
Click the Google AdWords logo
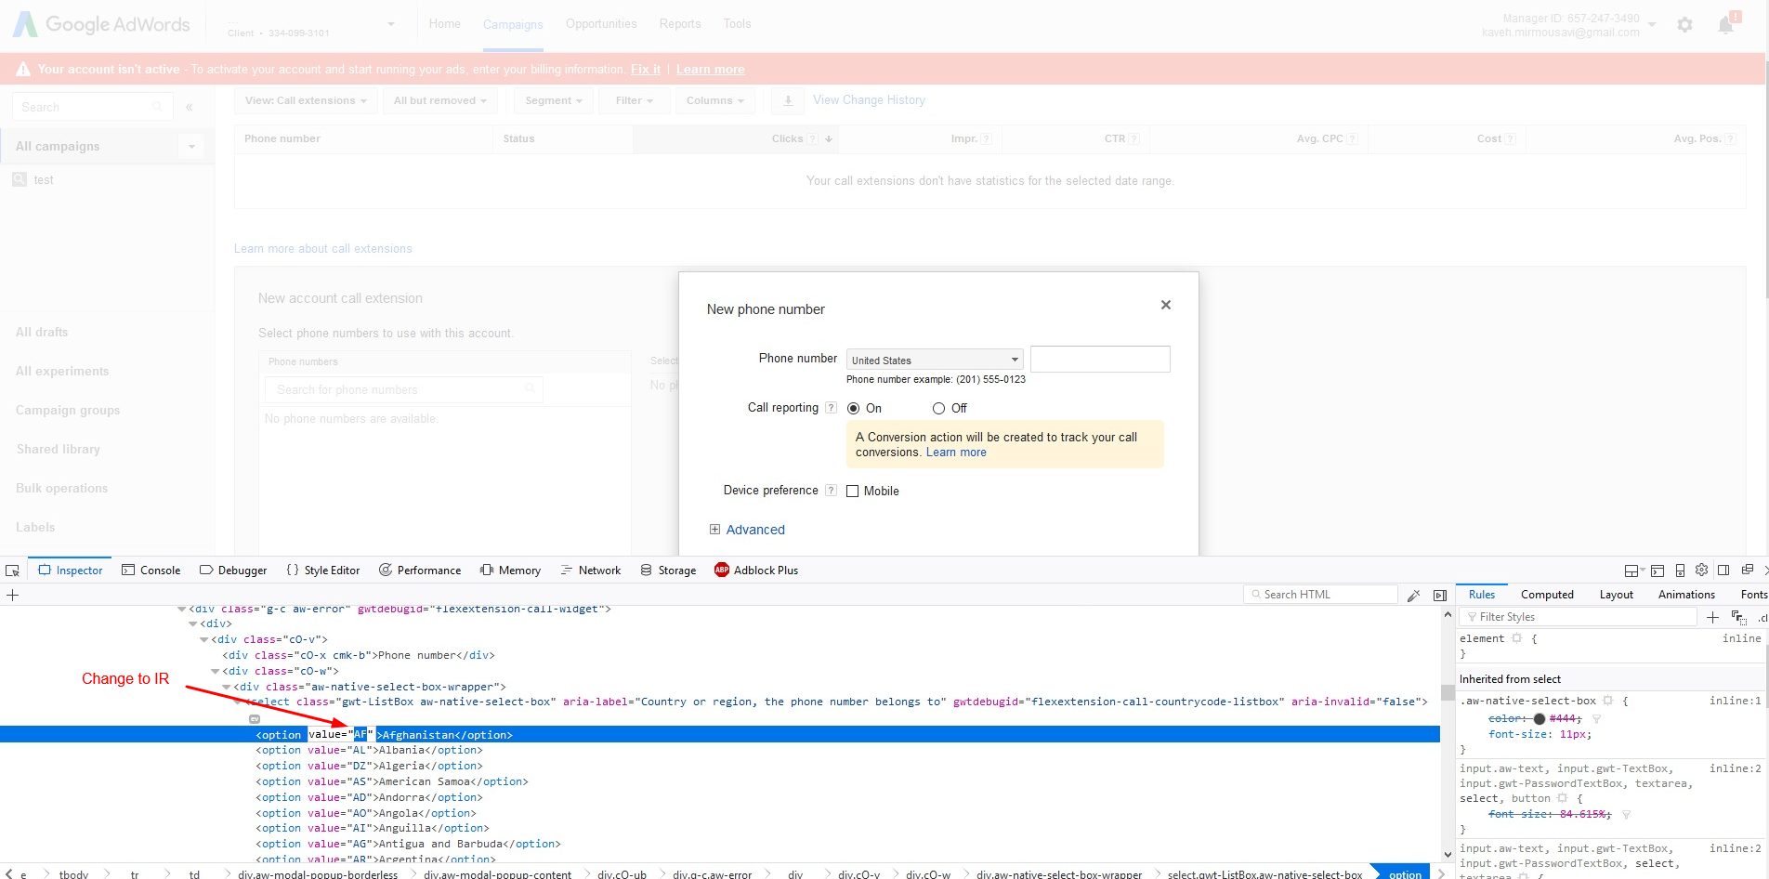point(101,25)
